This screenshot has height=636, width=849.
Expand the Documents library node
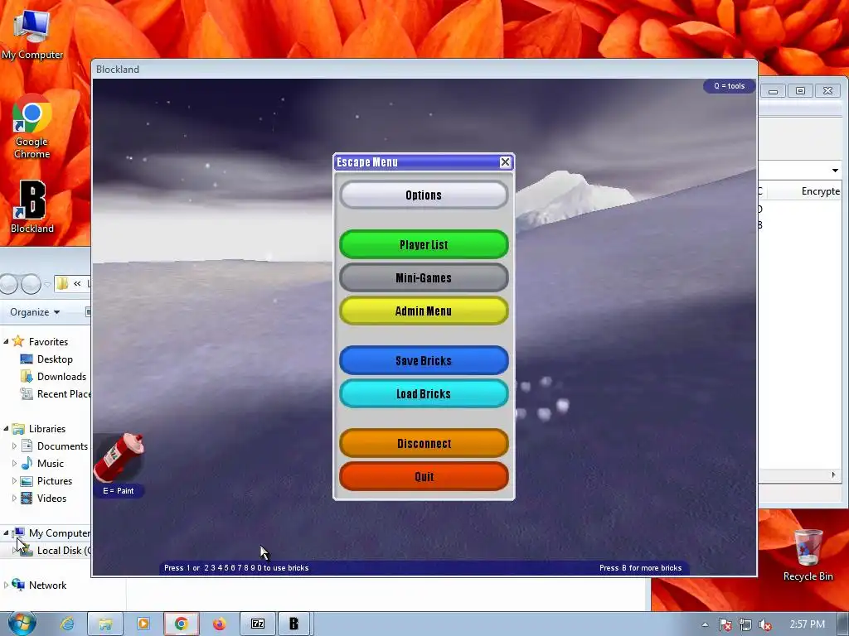15,446
